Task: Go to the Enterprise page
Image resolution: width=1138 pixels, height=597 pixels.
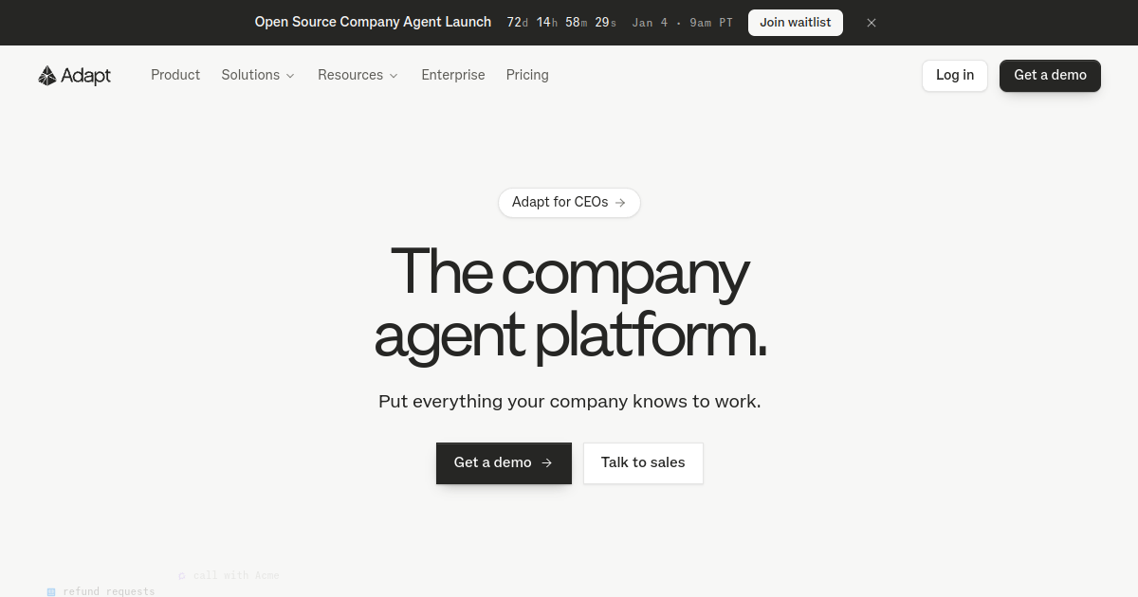Action: coord(453,75)
